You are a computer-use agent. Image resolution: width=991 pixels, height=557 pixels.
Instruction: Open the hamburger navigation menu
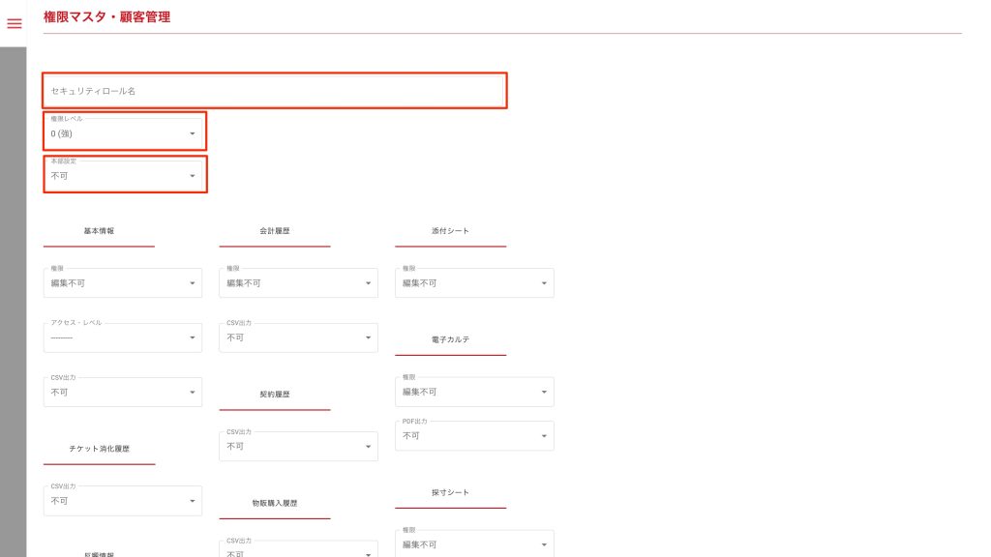pyautogui.click(x=15, y=23)
